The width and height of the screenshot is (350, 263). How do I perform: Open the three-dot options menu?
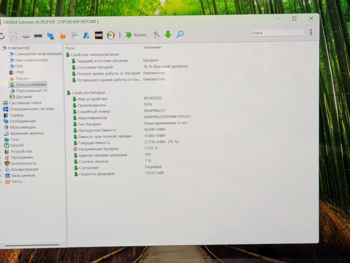311,32
